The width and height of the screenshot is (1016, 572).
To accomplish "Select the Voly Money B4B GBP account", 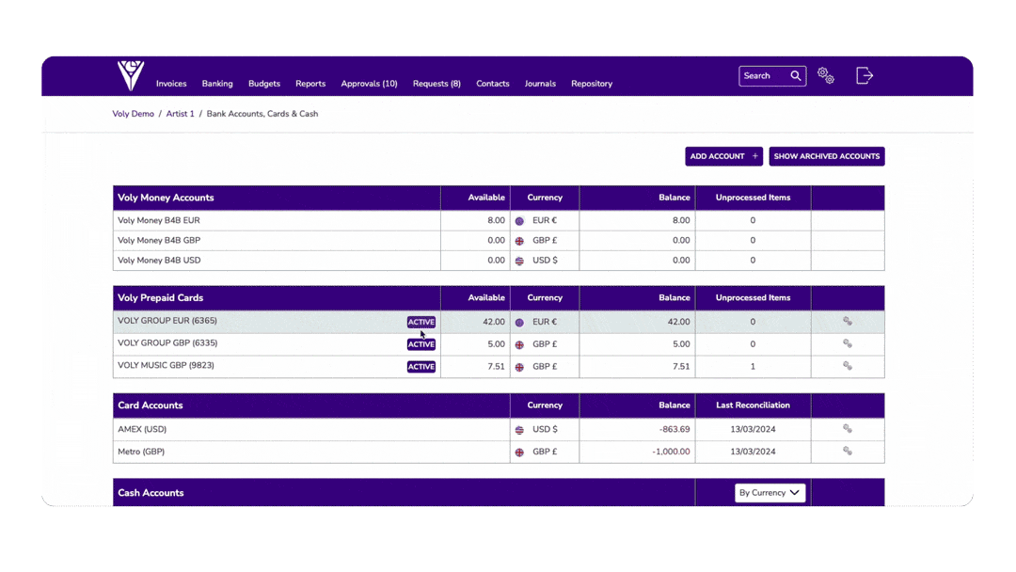I will [x=159, y=240].
